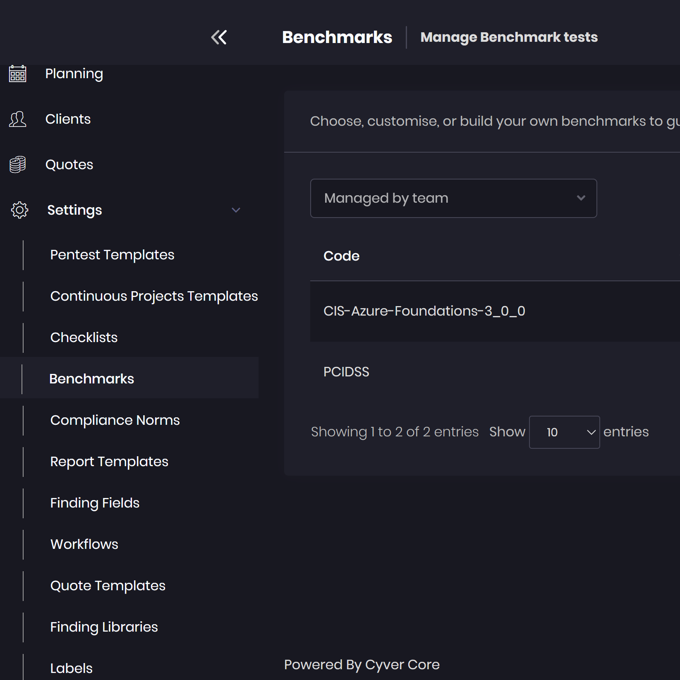This screenshot has height=680, width=680.
Task: Open the CIS-Azure-Foundations-3_0_0 benchmark row
Action: click(x=495, y=311)
